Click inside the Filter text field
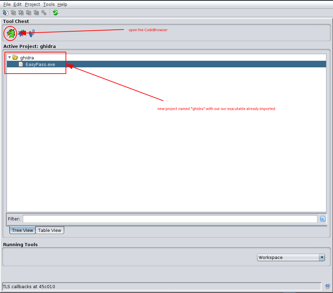This screenshot has width=333, height=293. 170,219
